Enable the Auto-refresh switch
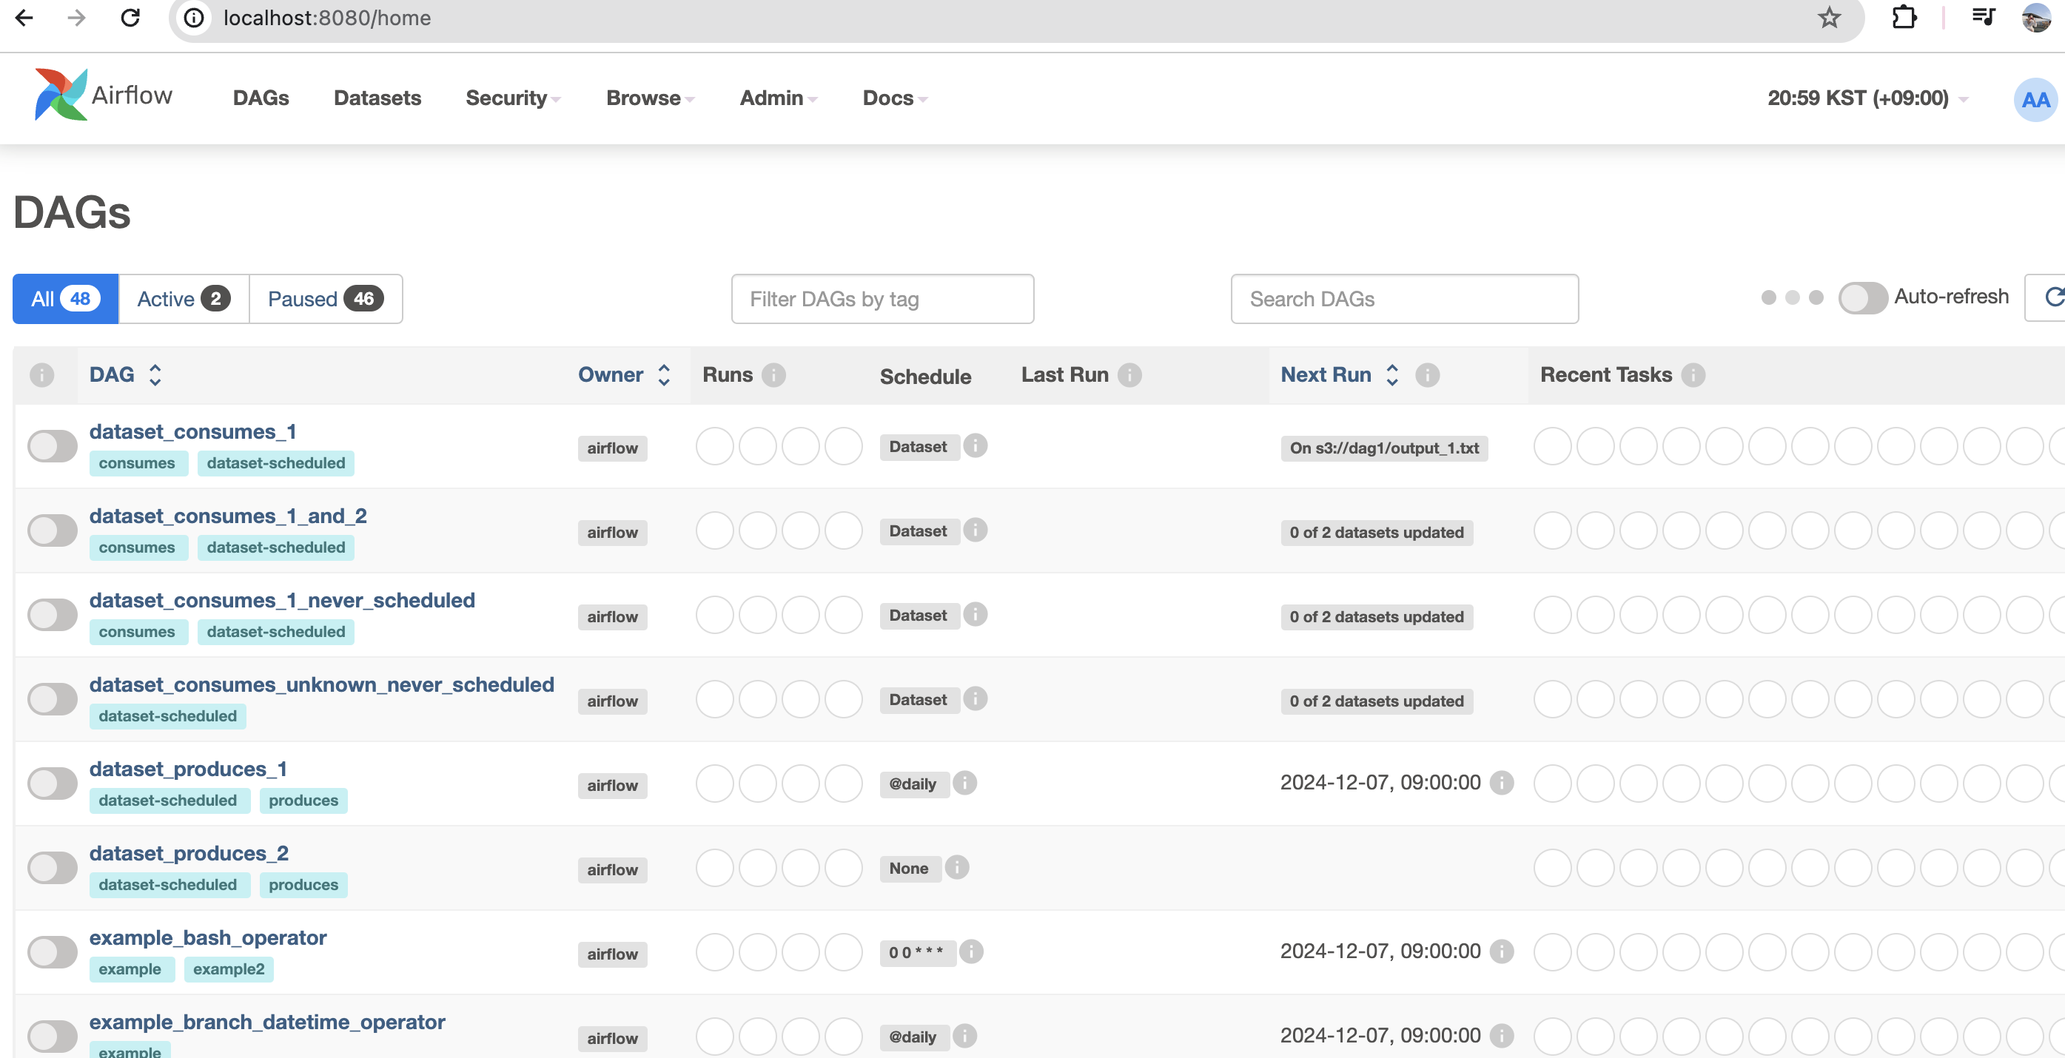This screenshot has height=1058, width=2065. click(x=1863, y=298)
